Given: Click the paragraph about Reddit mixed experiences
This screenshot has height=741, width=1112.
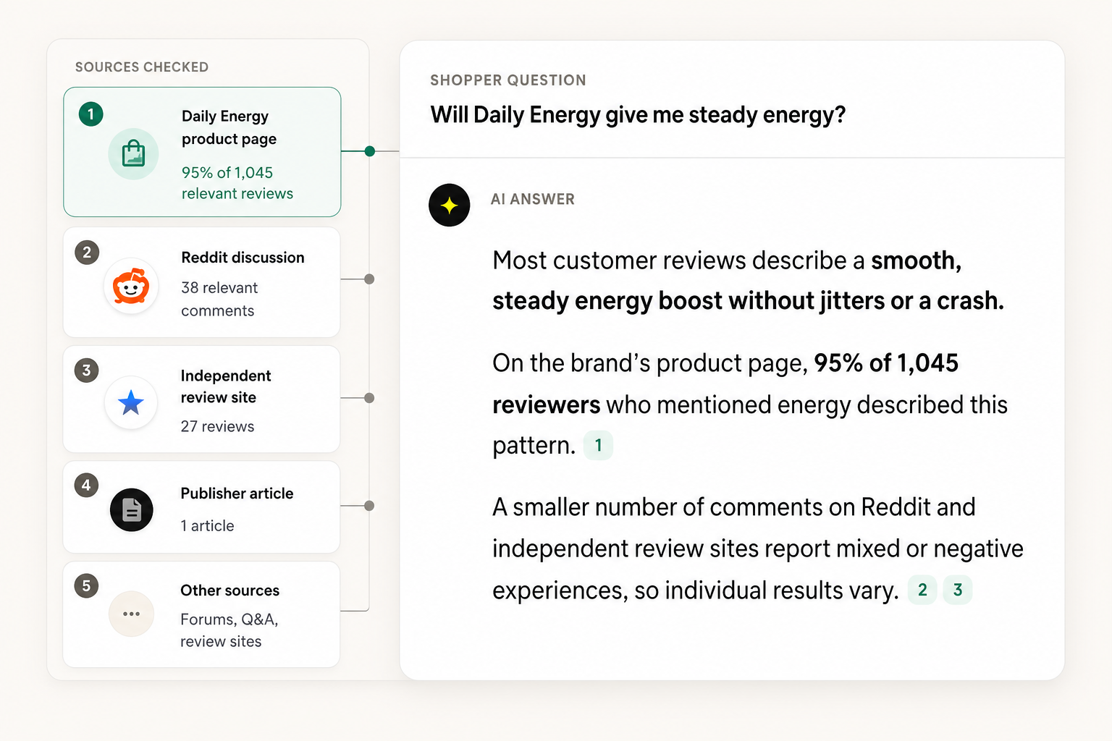Looking at the screenshot, I should [758, 549].
